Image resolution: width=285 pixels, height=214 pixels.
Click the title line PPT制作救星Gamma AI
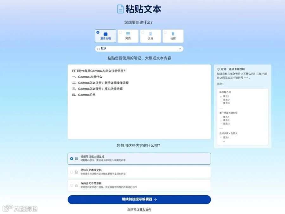[x=98, y=71]
